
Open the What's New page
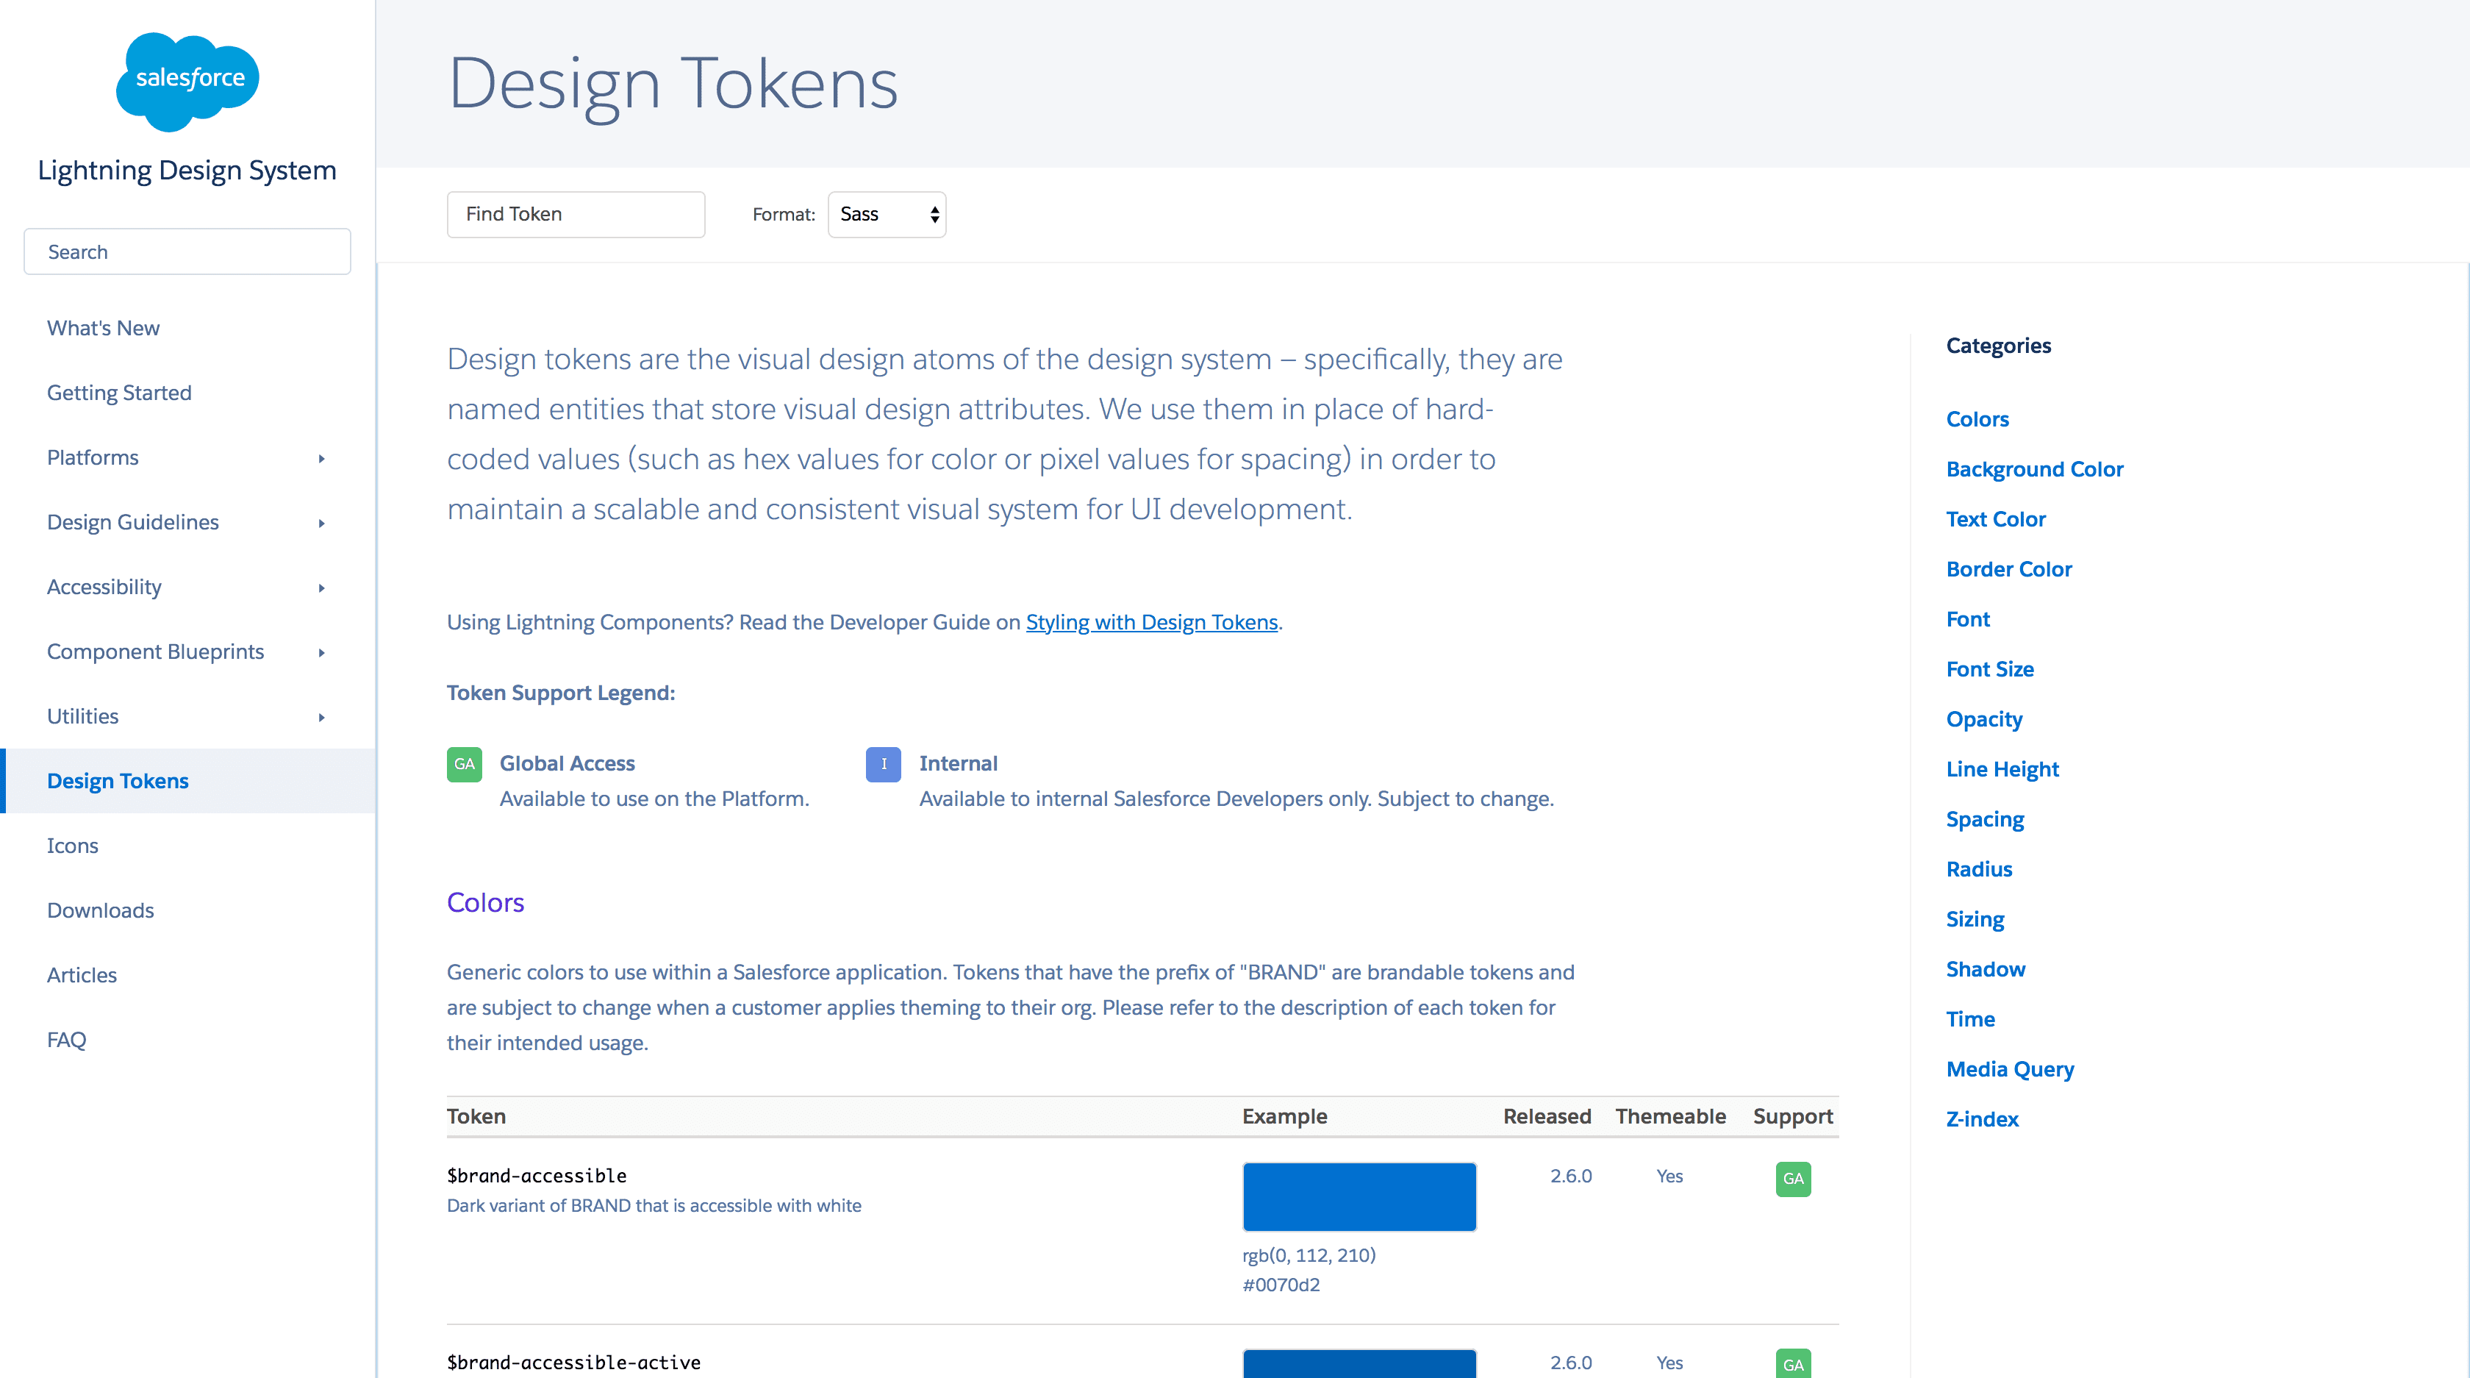pos(104,328)
